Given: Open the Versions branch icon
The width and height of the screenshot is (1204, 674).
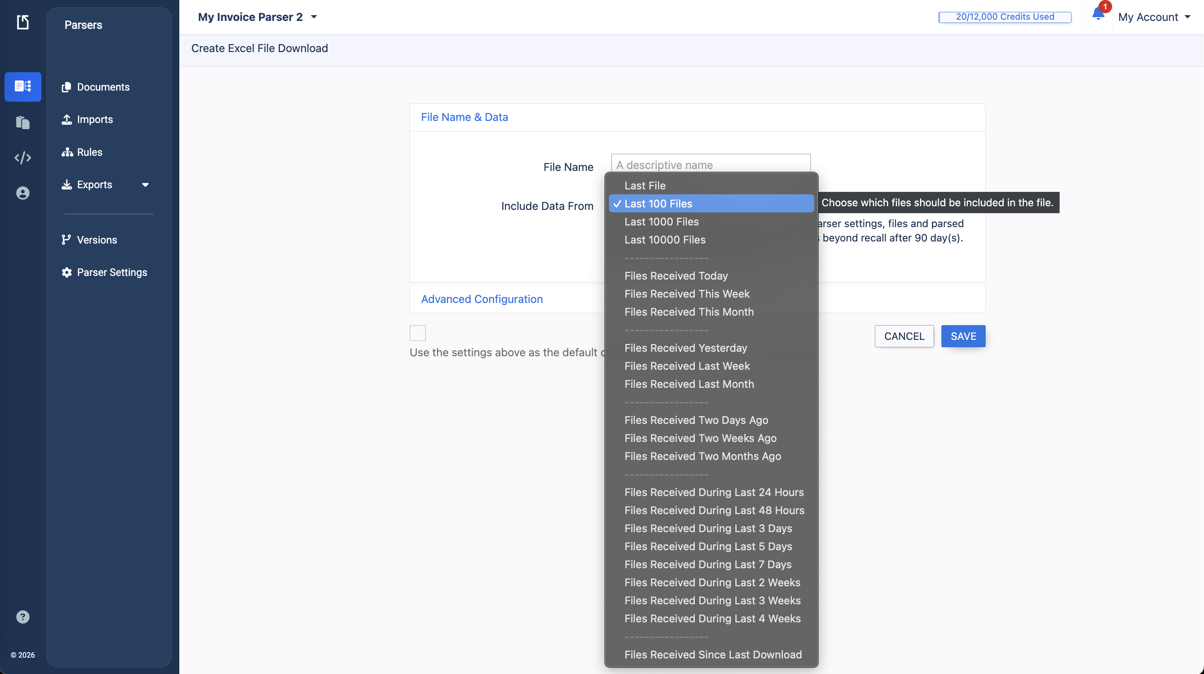Looking at the screenshot, I should tap(66, 239).
